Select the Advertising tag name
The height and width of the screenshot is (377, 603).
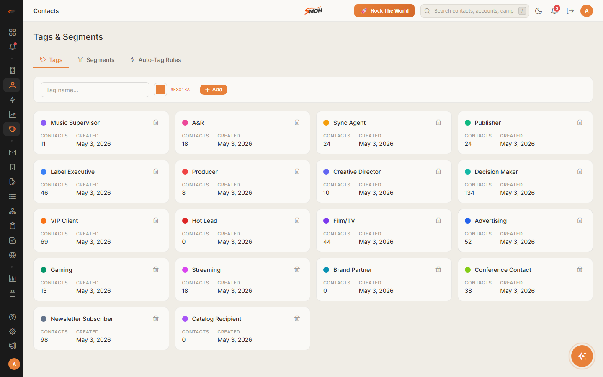(x=491, y=221)
